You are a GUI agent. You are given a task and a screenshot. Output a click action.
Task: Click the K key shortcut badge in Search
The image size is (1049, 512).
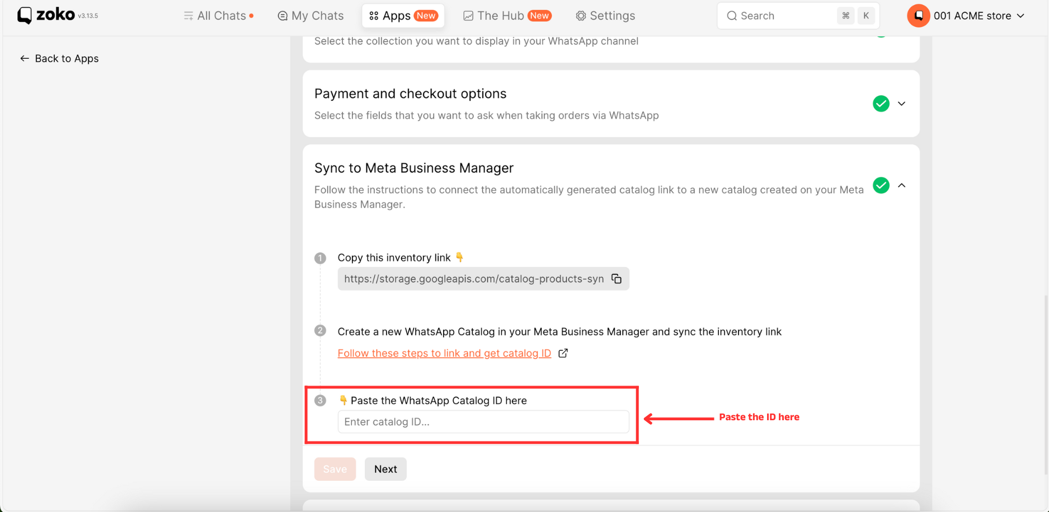point(865,16)
